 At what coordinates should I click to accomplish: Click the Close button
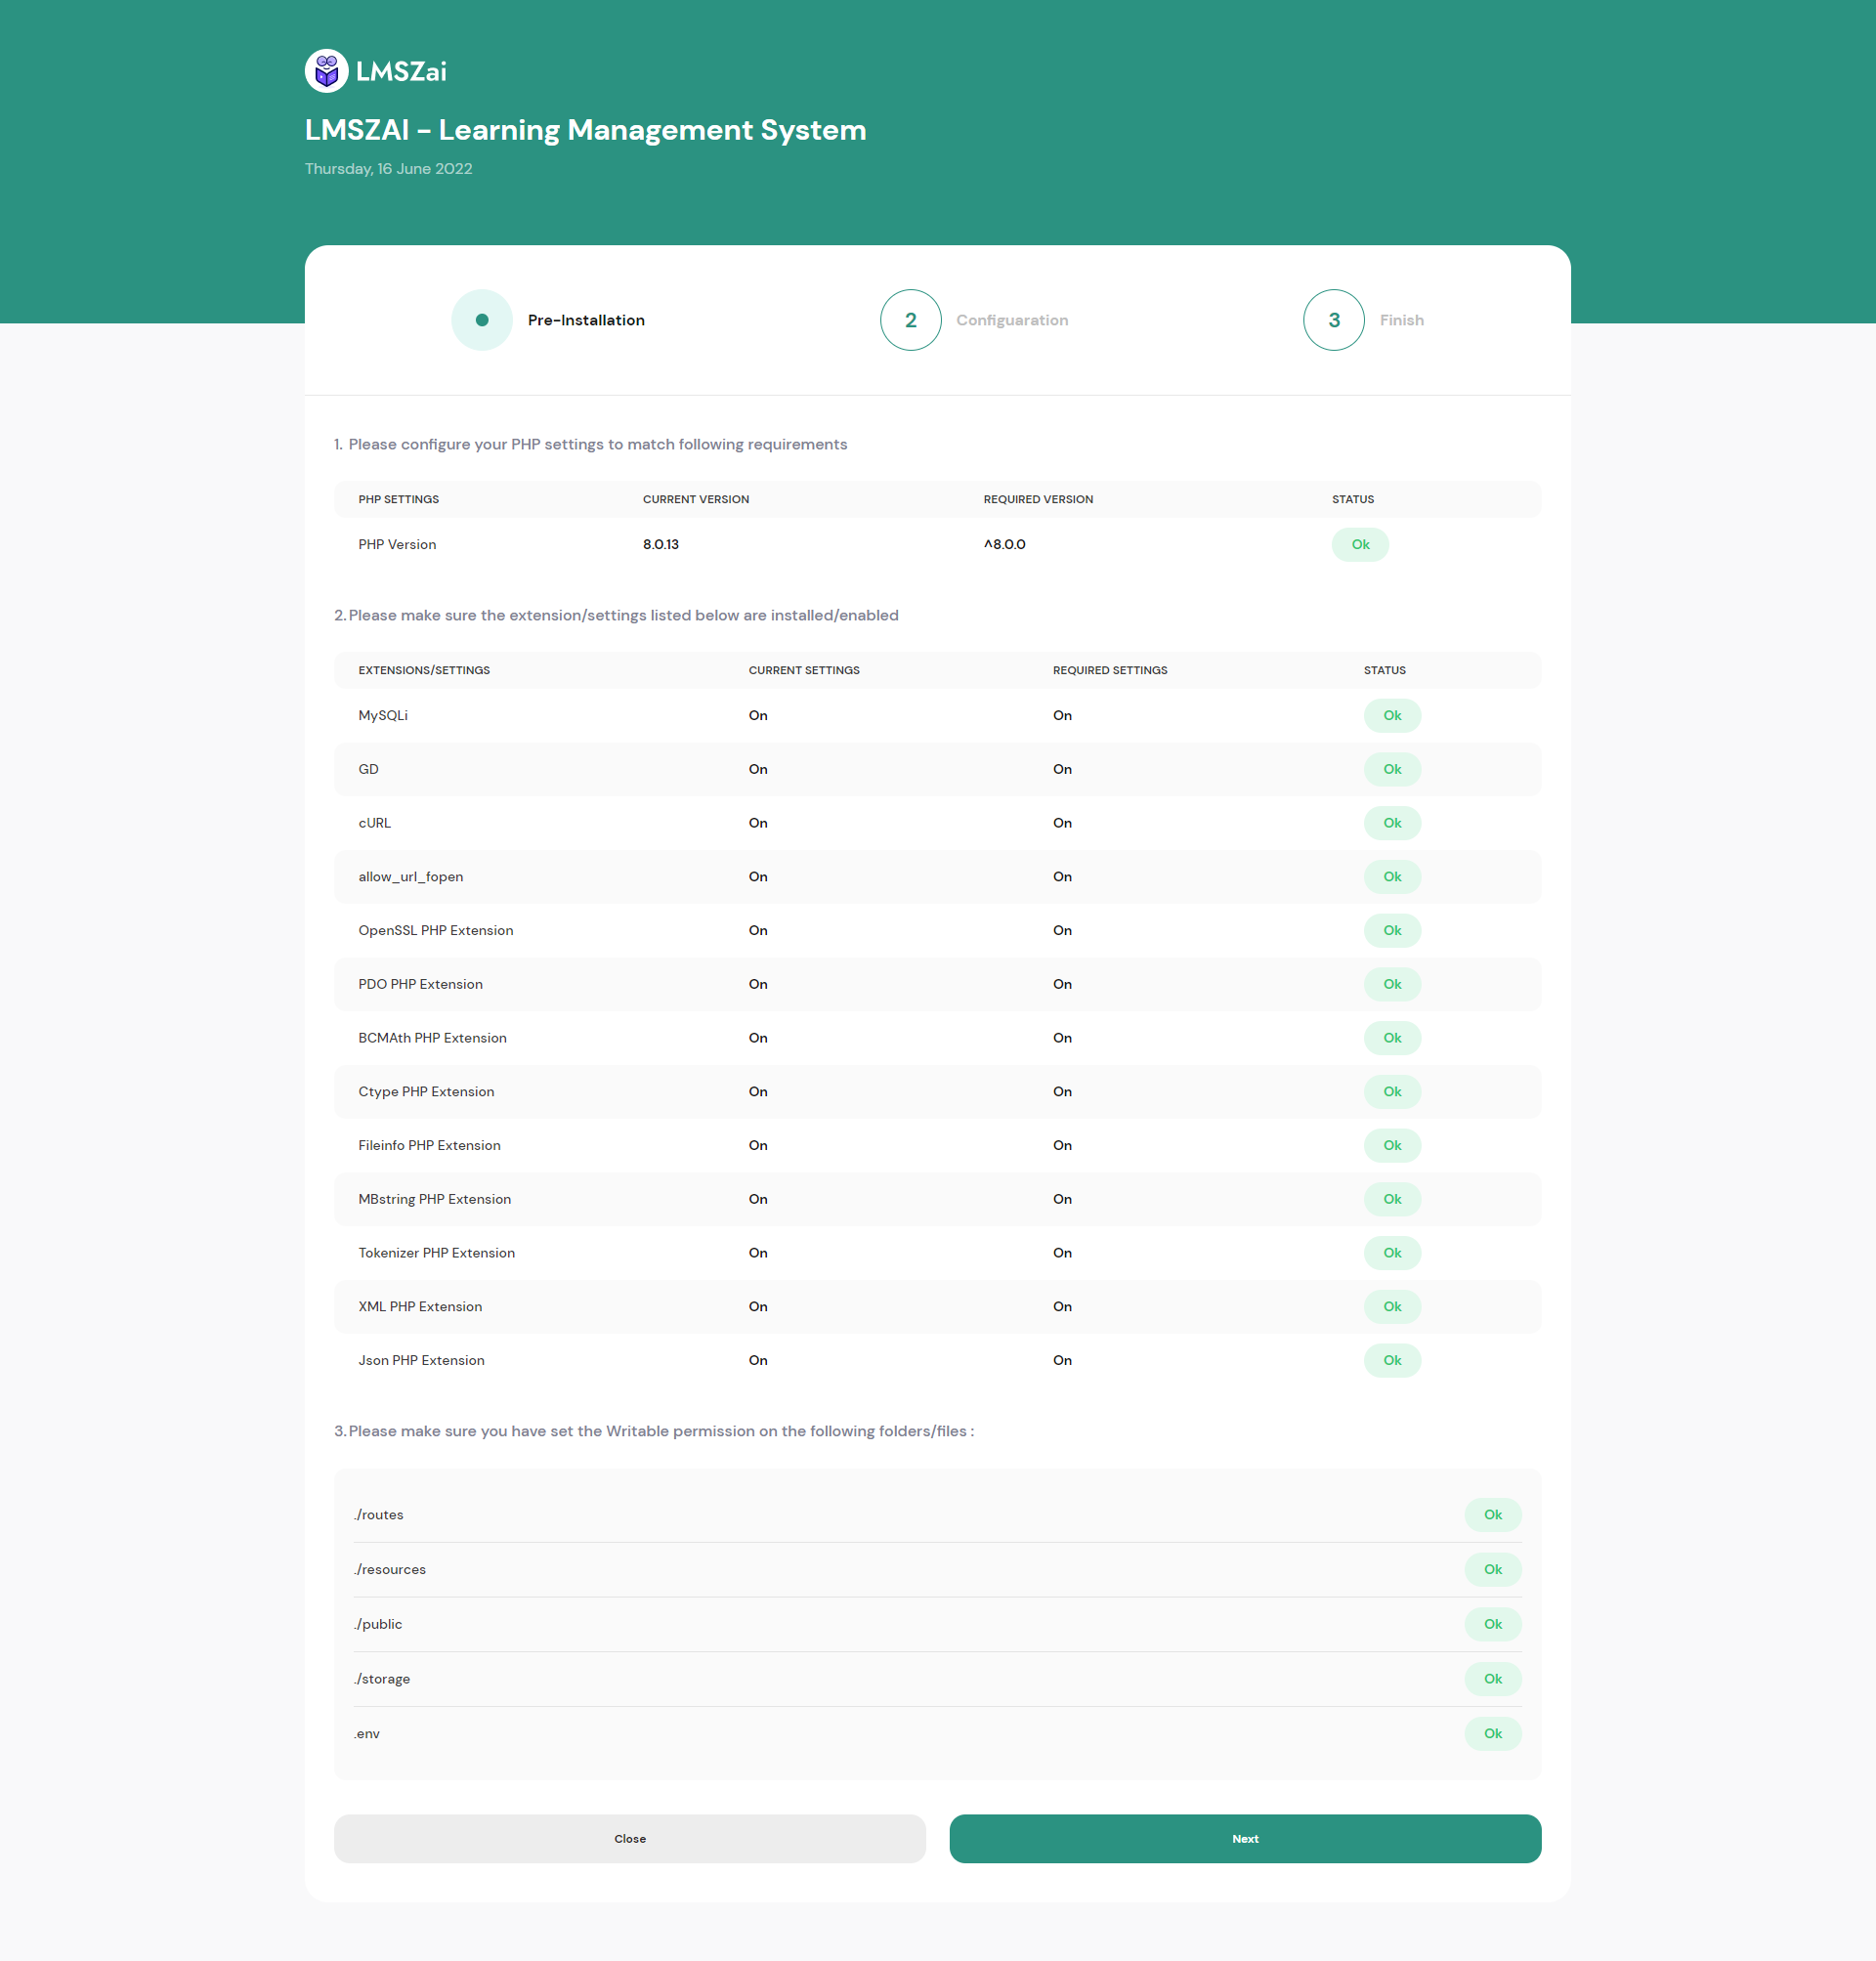pyautogui.click(x=630, y=1838)
